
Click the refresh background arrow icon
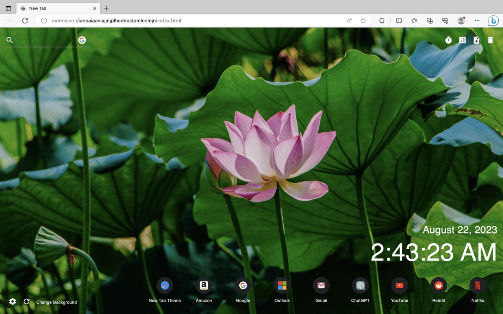point(26,301)
